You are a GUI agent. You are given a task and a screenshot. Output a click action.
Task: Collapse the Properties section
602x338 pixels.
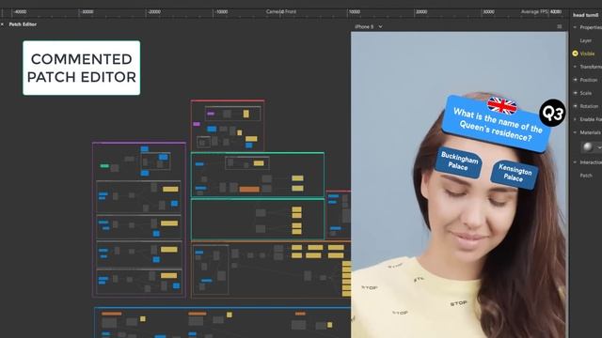click(575, 27)
